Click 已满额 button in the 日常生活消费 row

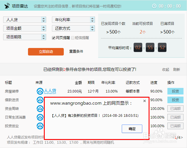tap(175, 117)
